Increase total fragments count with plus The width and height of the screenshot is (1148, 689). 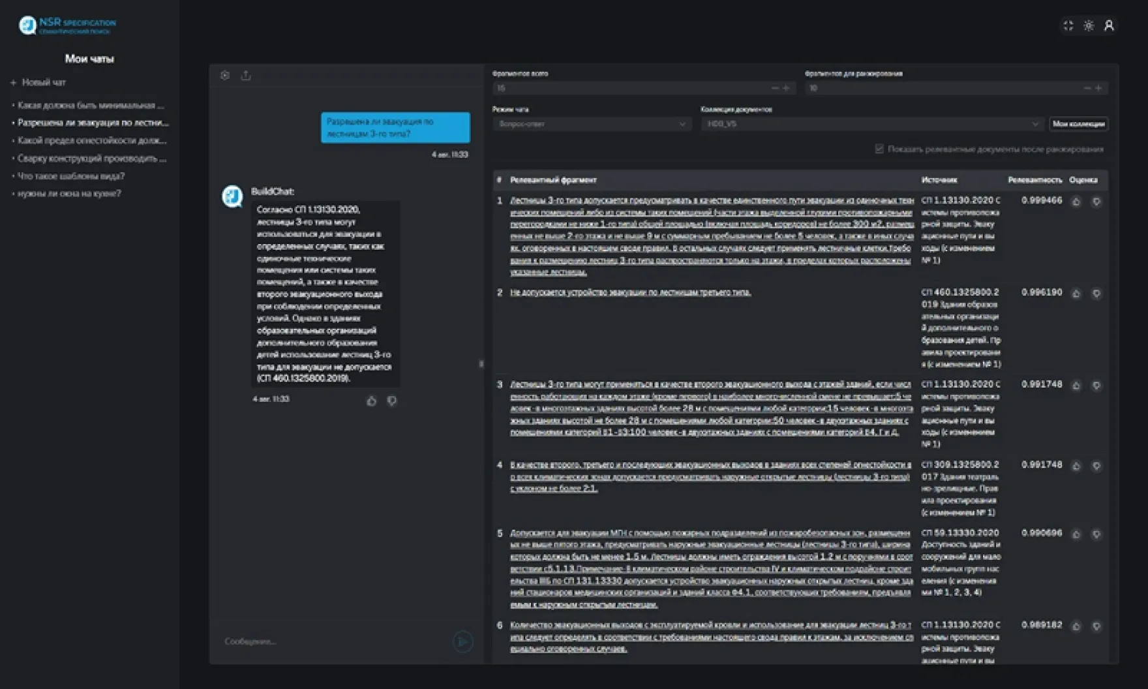pyautogui.click(x=786, y=88)
